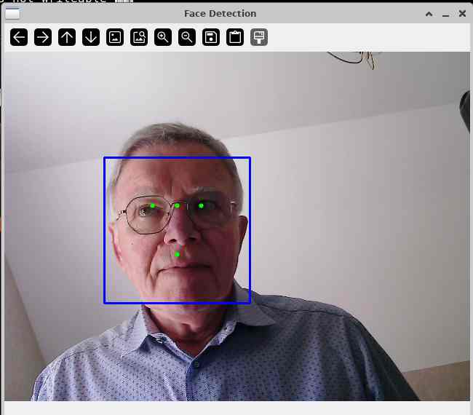Screen dimensions: 473x415
Task: Fit image to window icon
Action: [139, 37]
